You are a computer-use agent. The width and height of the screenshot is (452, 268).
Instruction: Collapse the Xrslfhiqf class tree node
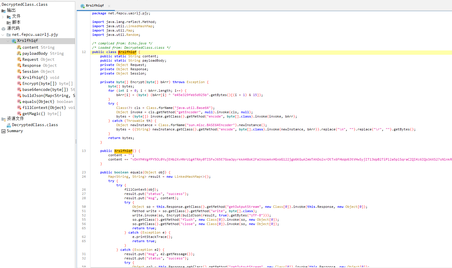click(8, 41)
